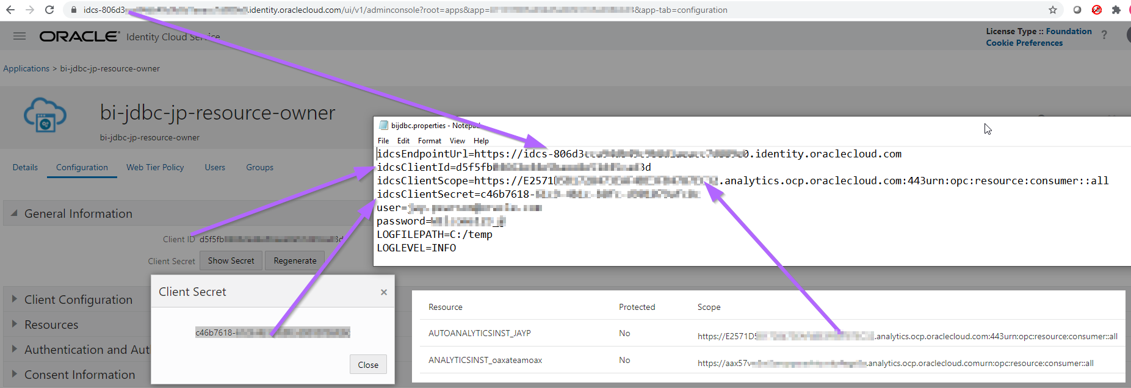Open Notepad File menu
1131x388 pixels.
(383, 140)
